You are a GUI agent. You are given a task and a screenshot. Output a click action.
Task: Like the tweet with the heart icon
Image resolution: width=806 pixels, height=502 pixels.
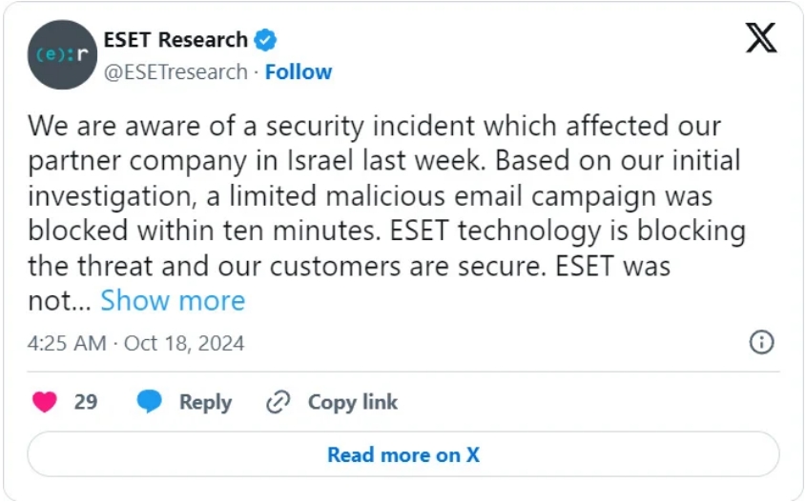45,402
